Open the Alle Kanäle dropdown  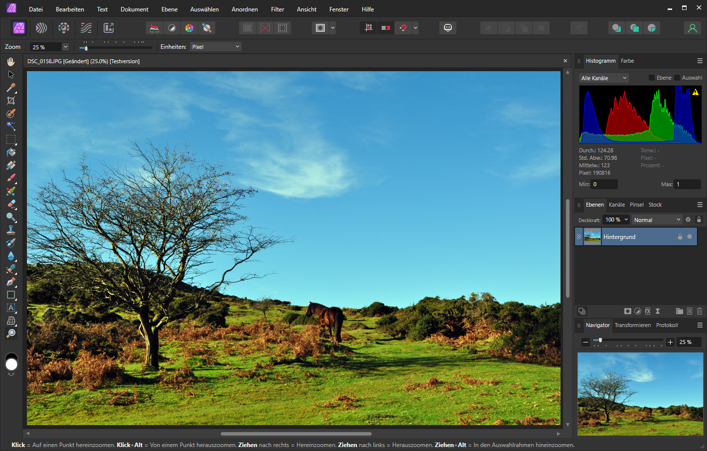click(x=603, y=78)
